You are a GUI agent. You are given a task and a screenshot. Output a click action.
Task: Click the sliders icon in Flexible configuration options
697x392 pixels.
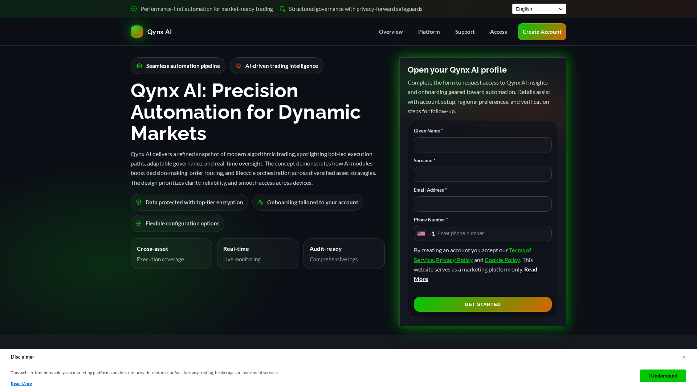coord(139,224)
